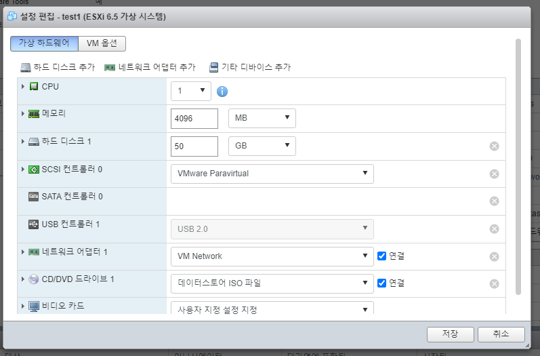Image resolution: width=540 pixels, height=356 pixels.
Task: Remove USB controller 1 with X icon
Action: click(494, 229)
